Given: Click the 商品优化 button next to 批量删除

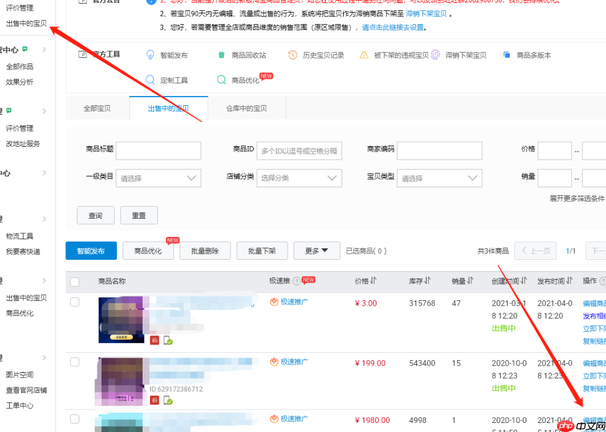Looking at the screenshot, I should 148,251.
